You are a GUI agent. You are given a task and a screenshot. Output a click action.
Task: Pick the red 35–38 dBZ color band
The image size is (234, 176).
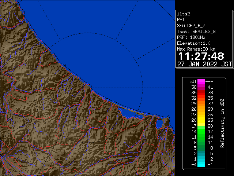coord(201,93)
